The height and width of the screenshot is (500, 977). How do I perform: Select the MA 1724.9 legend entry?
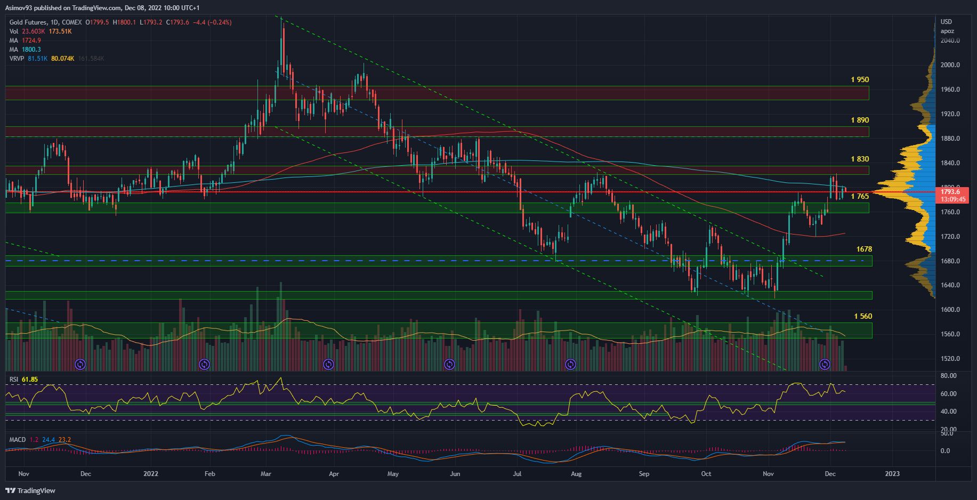25,41
